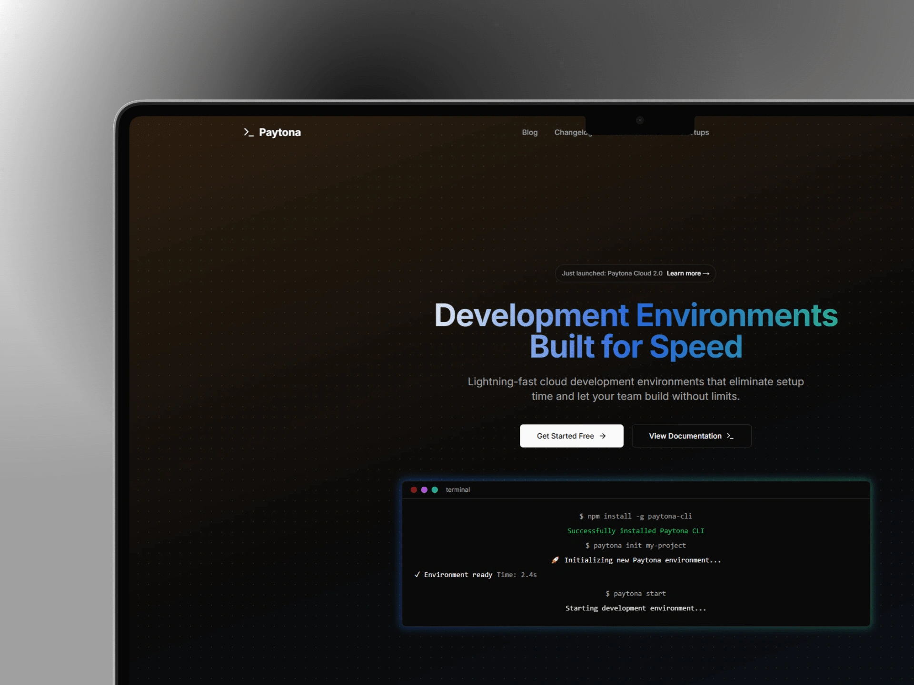Screen dimensions: 914x685
Task: Open the Blog nav item
Action: (x=529, y=132)
